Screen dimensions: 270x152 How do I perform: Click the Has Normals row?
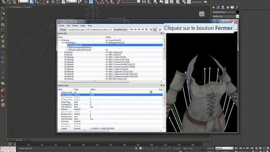pyautogui.click(x=111, y=119)
